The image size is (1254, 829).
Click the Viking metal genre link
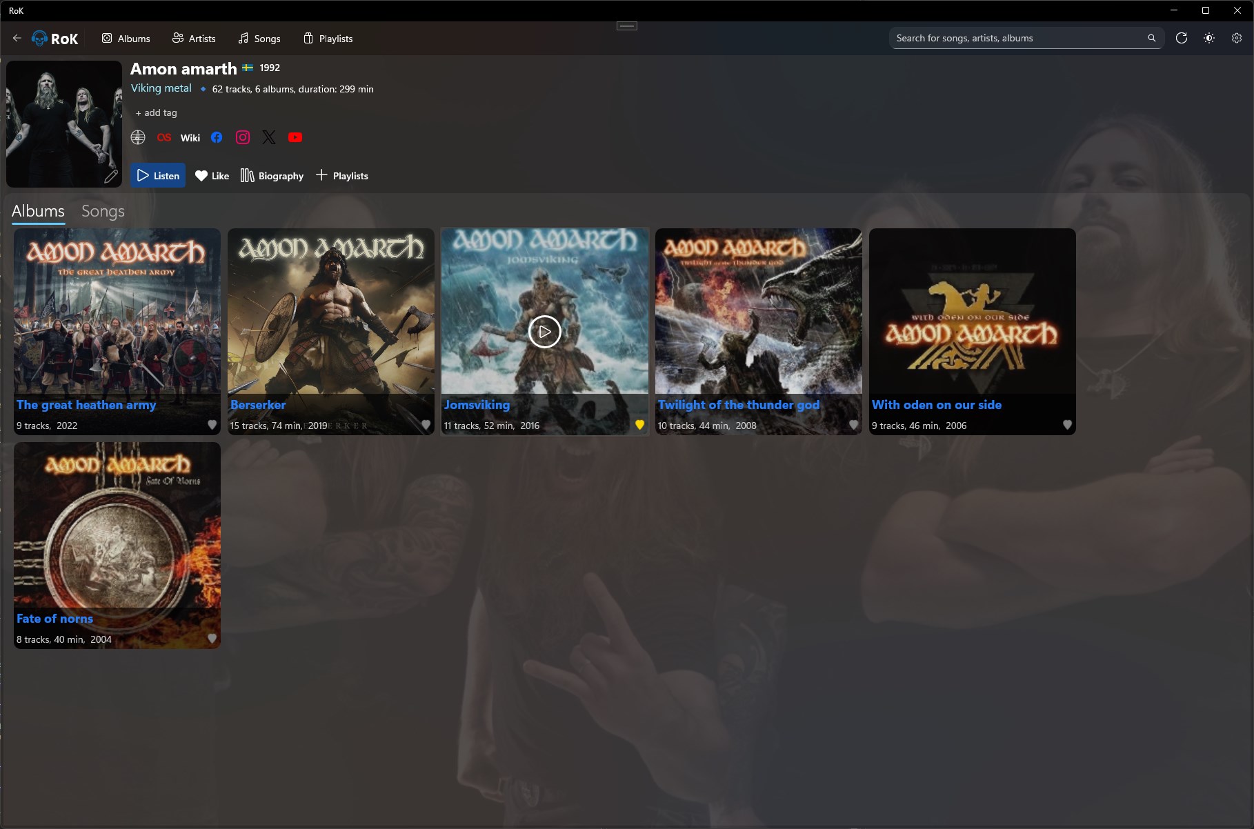[x=161, y=88]
